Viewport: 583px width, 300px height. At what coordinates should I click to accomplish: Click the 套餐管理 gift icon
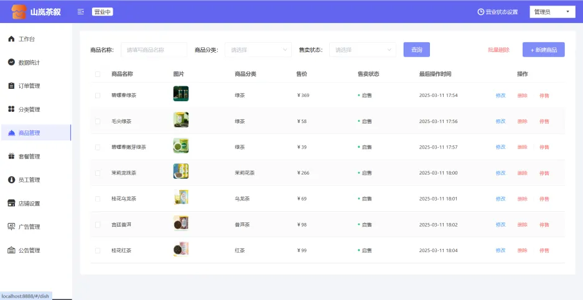point(11,157)
